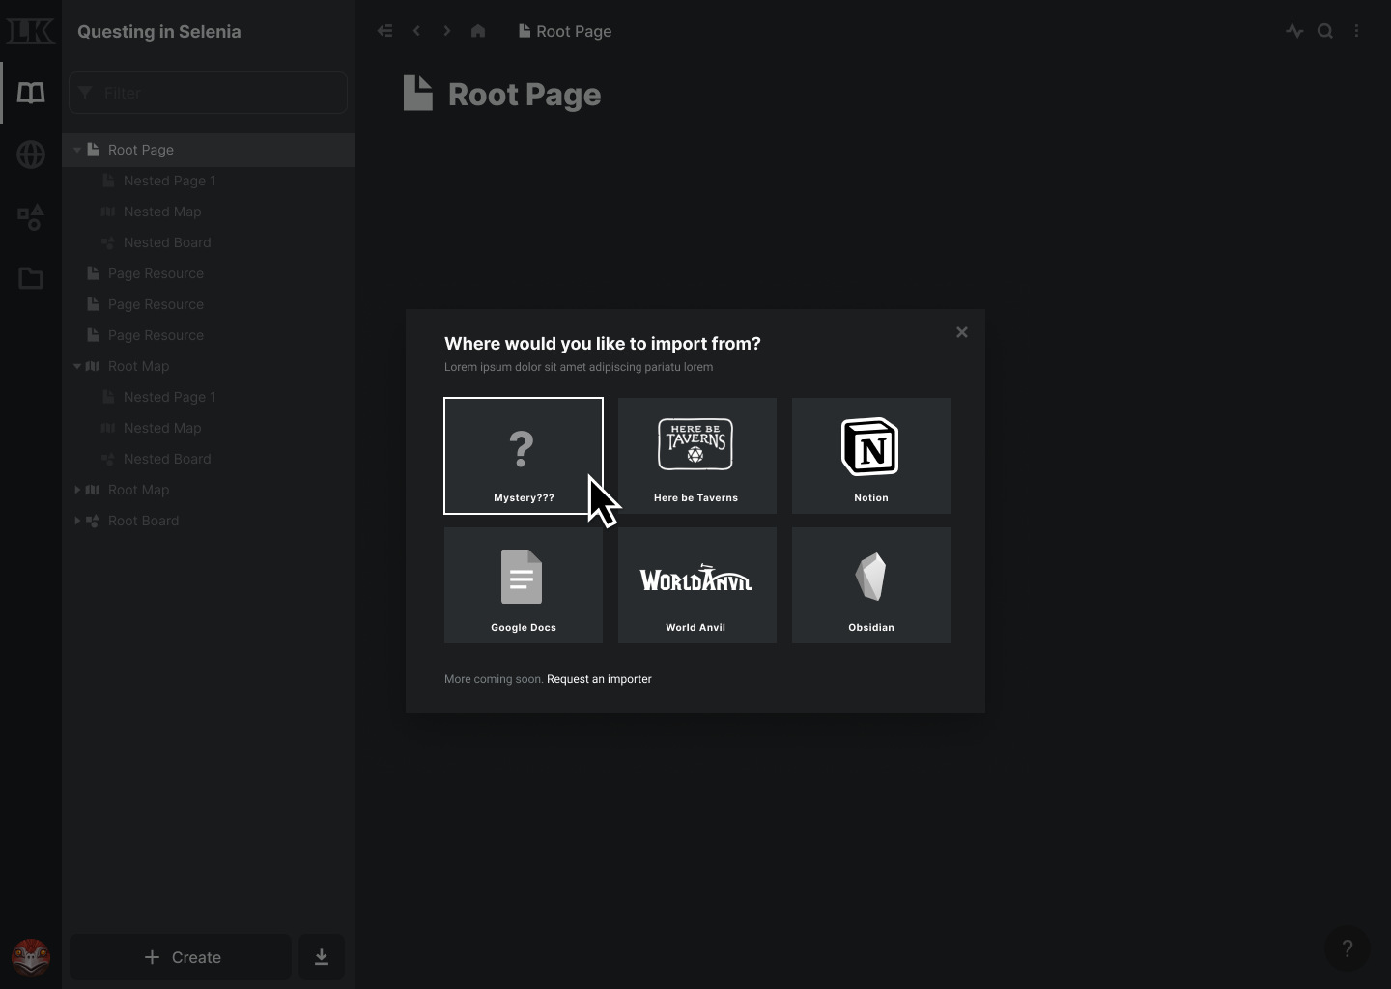Go forward with the right chevron
Screen dimensions: 1391x989
pos(447,31)
